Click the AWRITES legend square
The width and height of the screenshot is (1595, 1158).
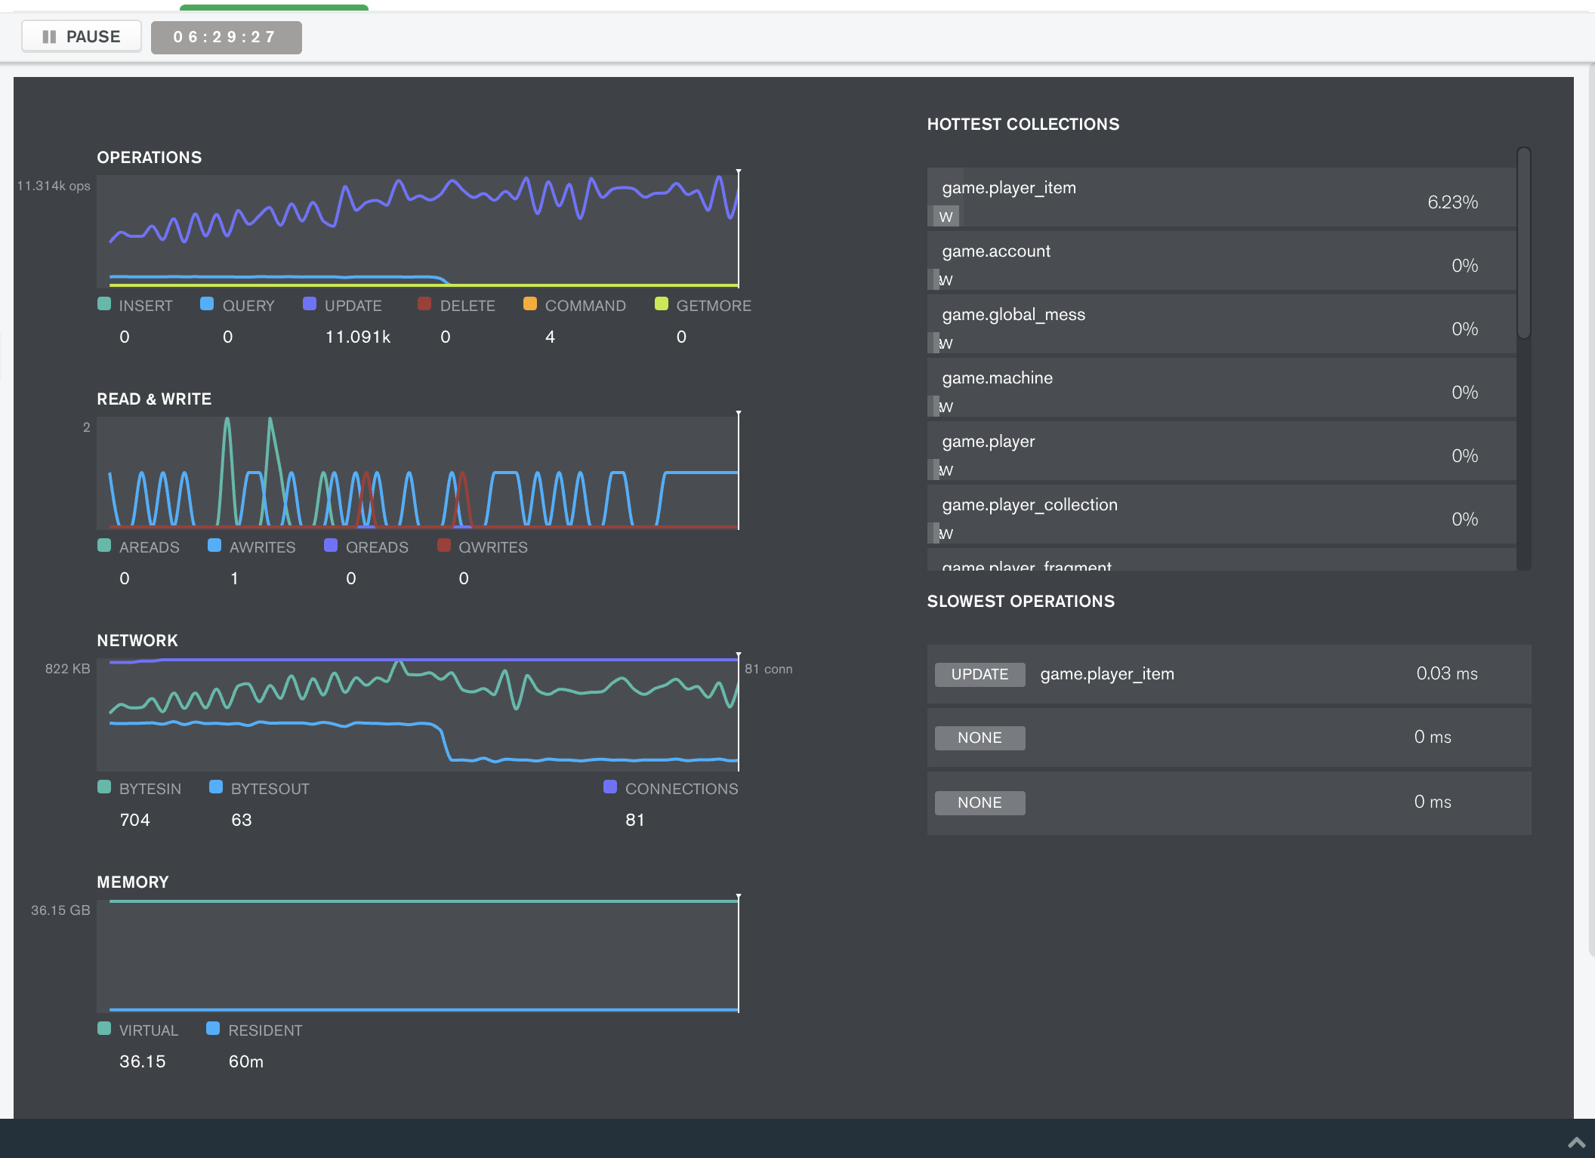coord(214,546)
